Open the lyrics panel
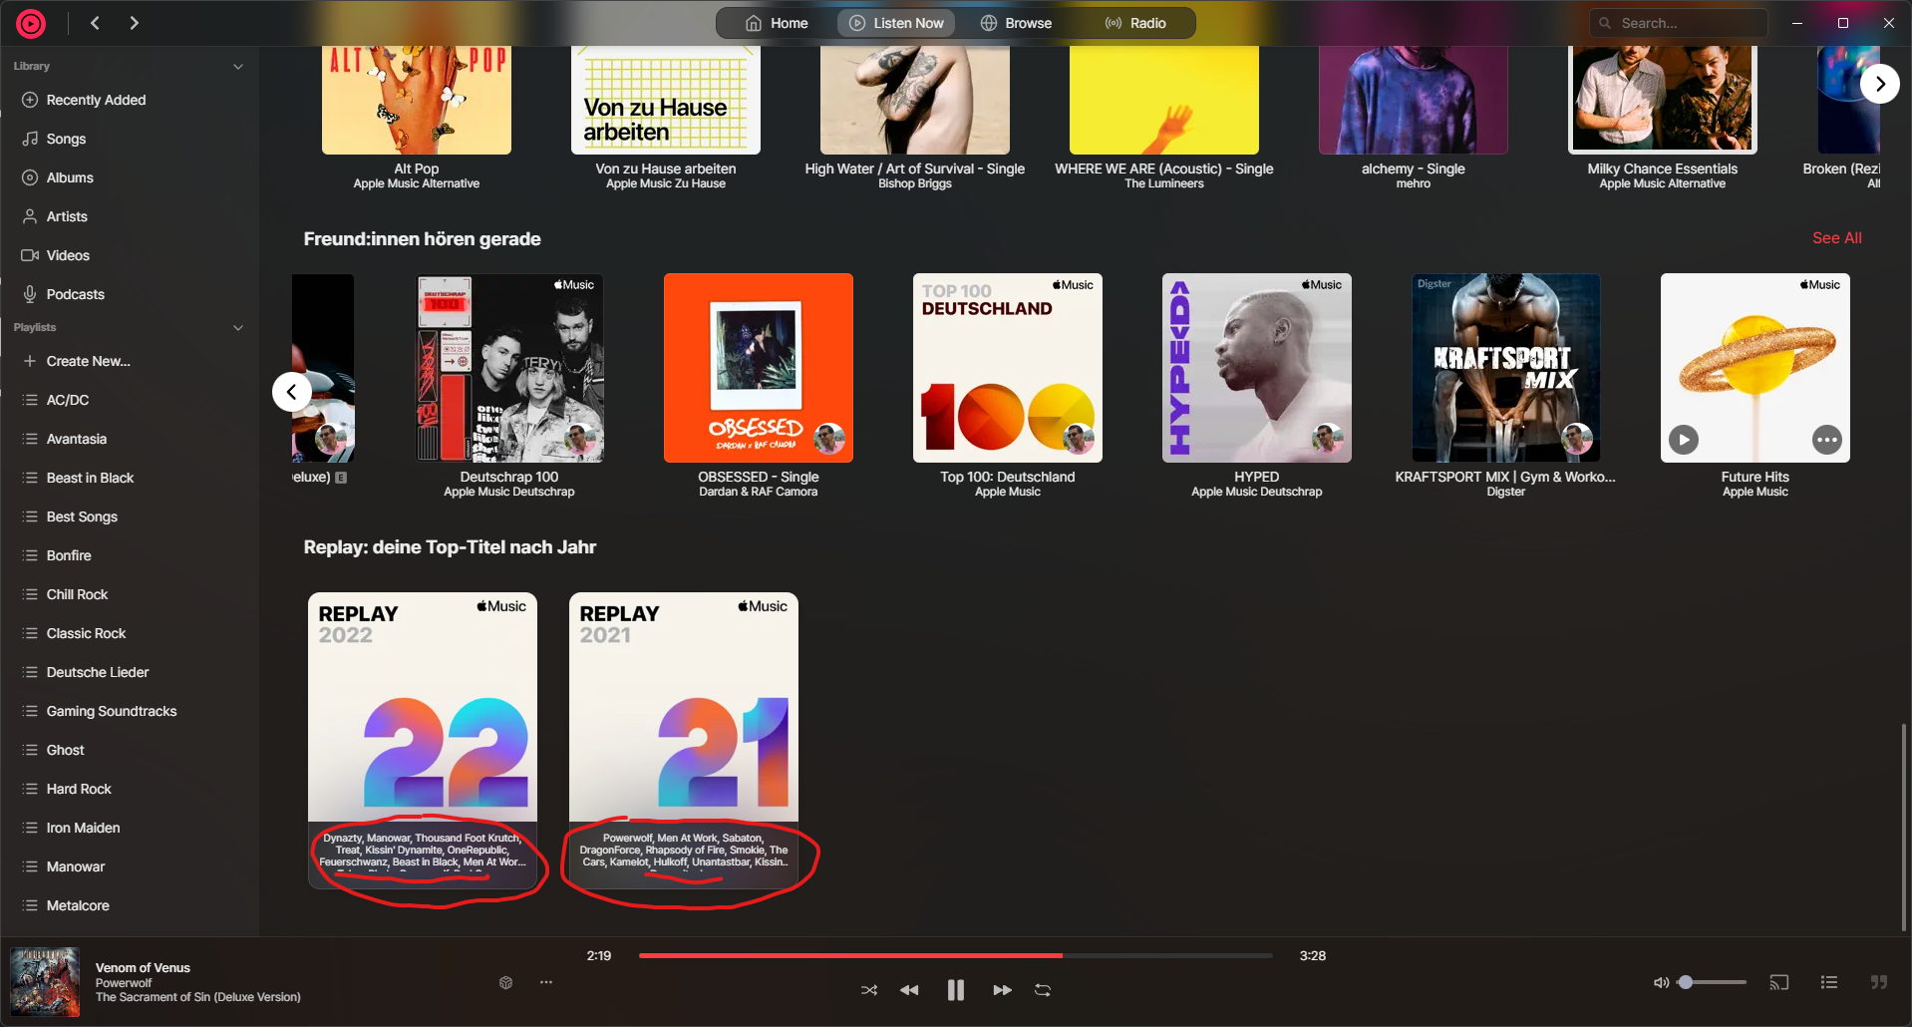Screen dimensions: 1912x1027 pos(1878,982)
